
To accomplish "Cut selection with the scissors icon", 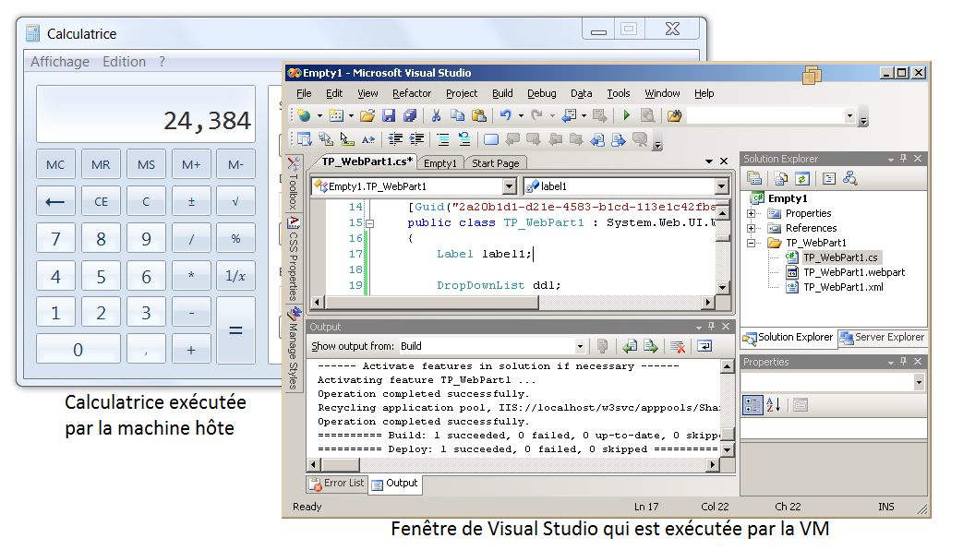I will tap(436, 115).
